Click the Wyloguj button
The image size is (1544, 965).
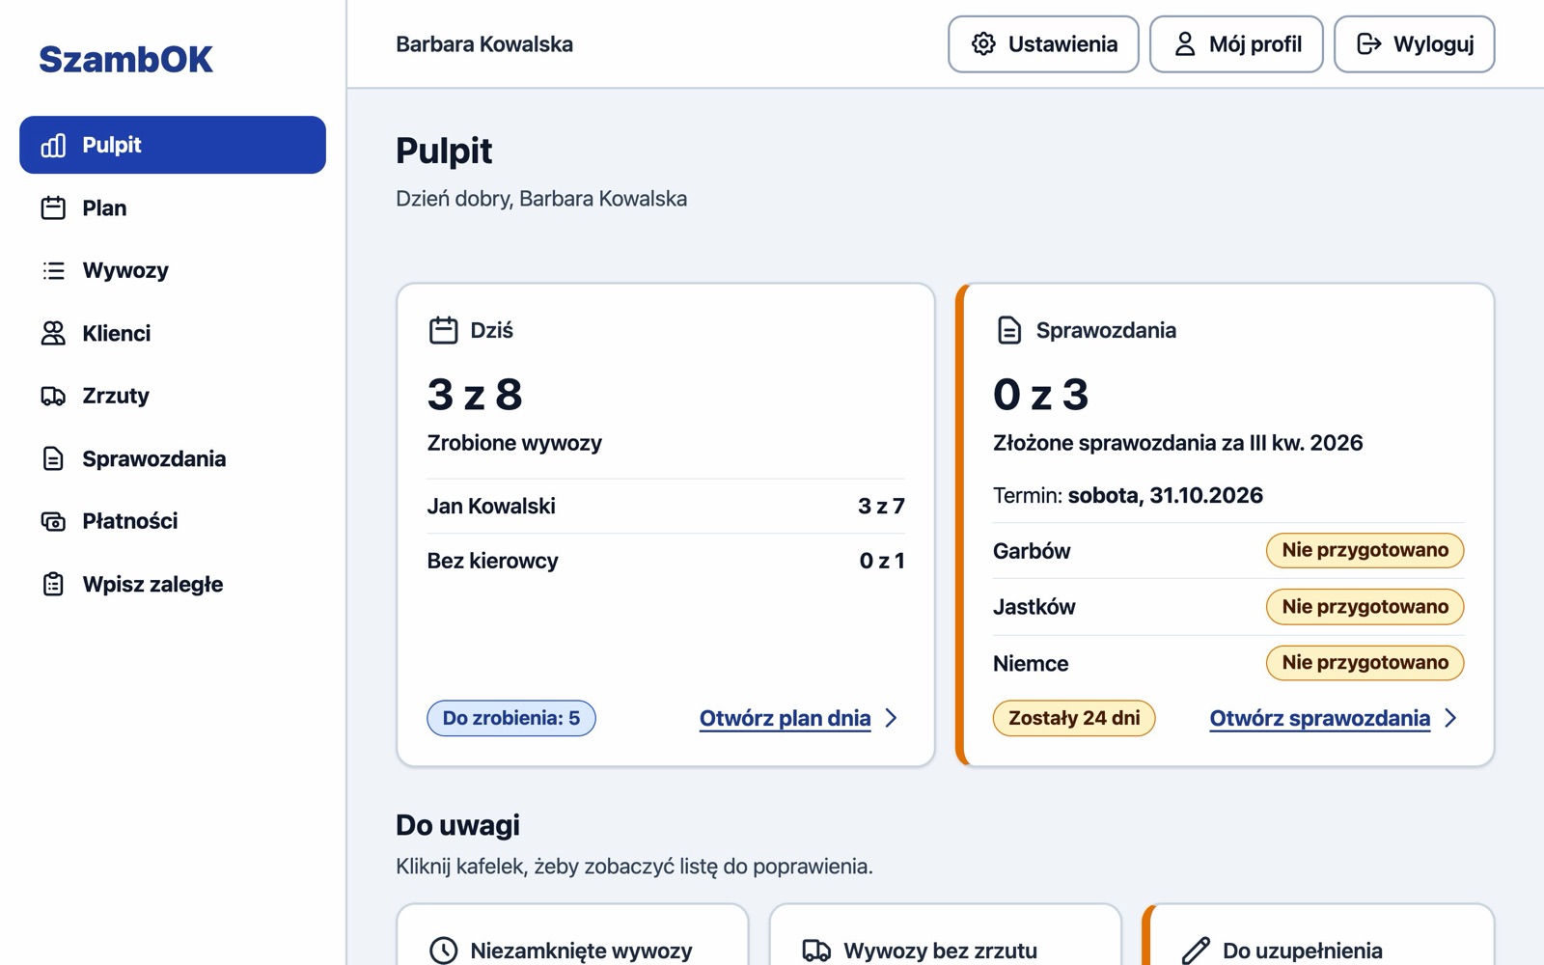coord(1414,43)
